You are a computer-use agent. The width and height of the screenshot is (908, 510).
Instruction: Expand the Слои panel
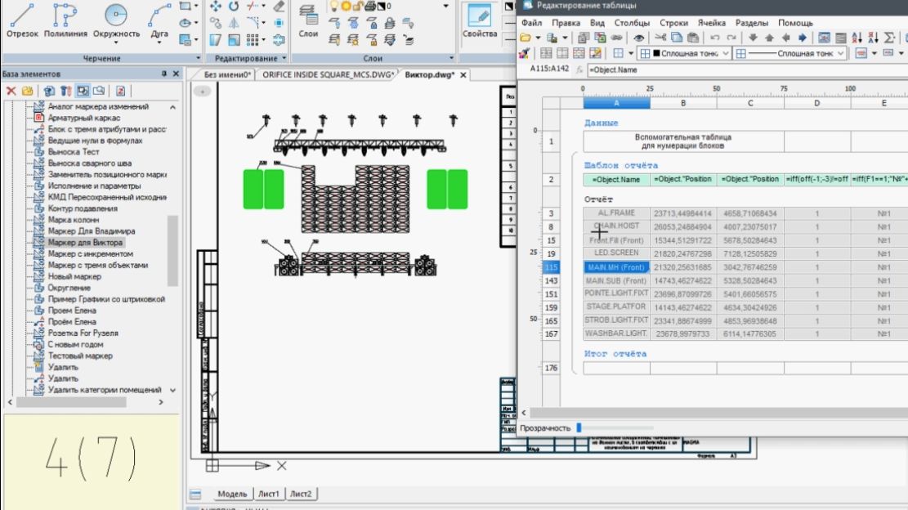(451, 59)
